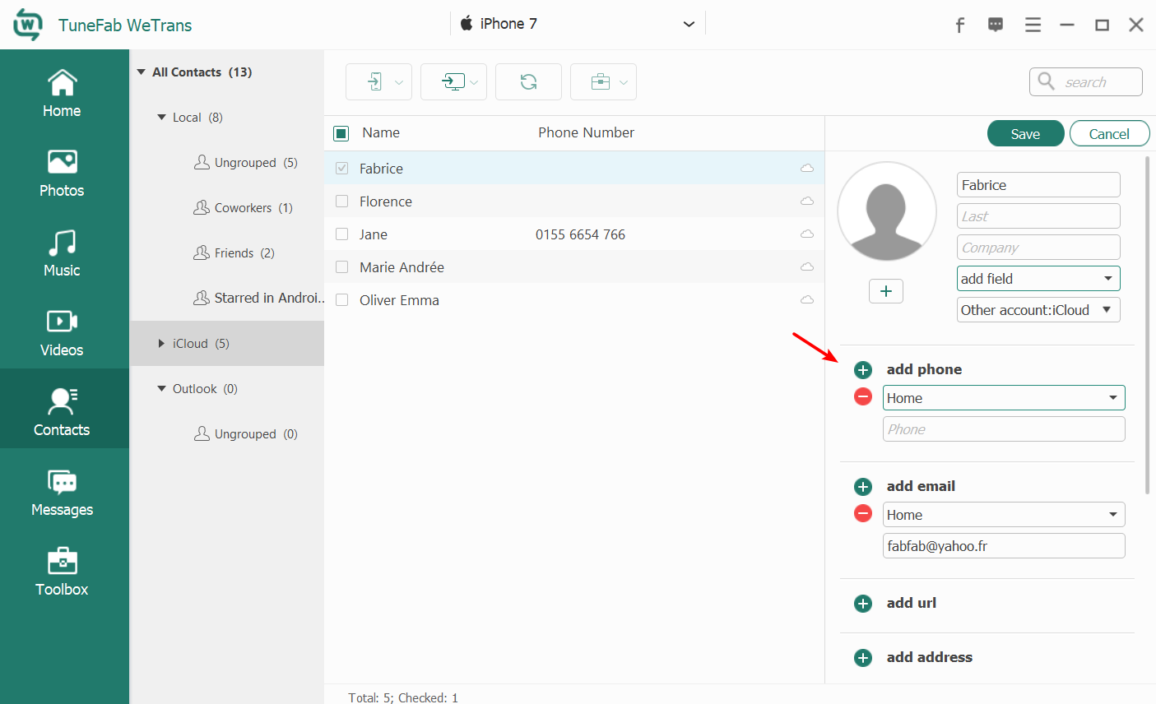This screenshot has width=1156, height=704.
Task: Click the green plus next to add address
Action: click(862, 658)
